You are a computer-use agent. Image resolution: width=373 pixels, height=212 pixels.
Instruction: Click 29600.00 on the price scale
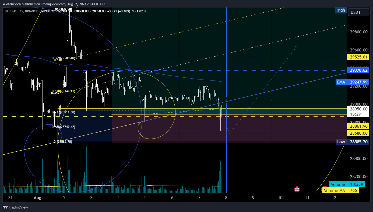359,50
